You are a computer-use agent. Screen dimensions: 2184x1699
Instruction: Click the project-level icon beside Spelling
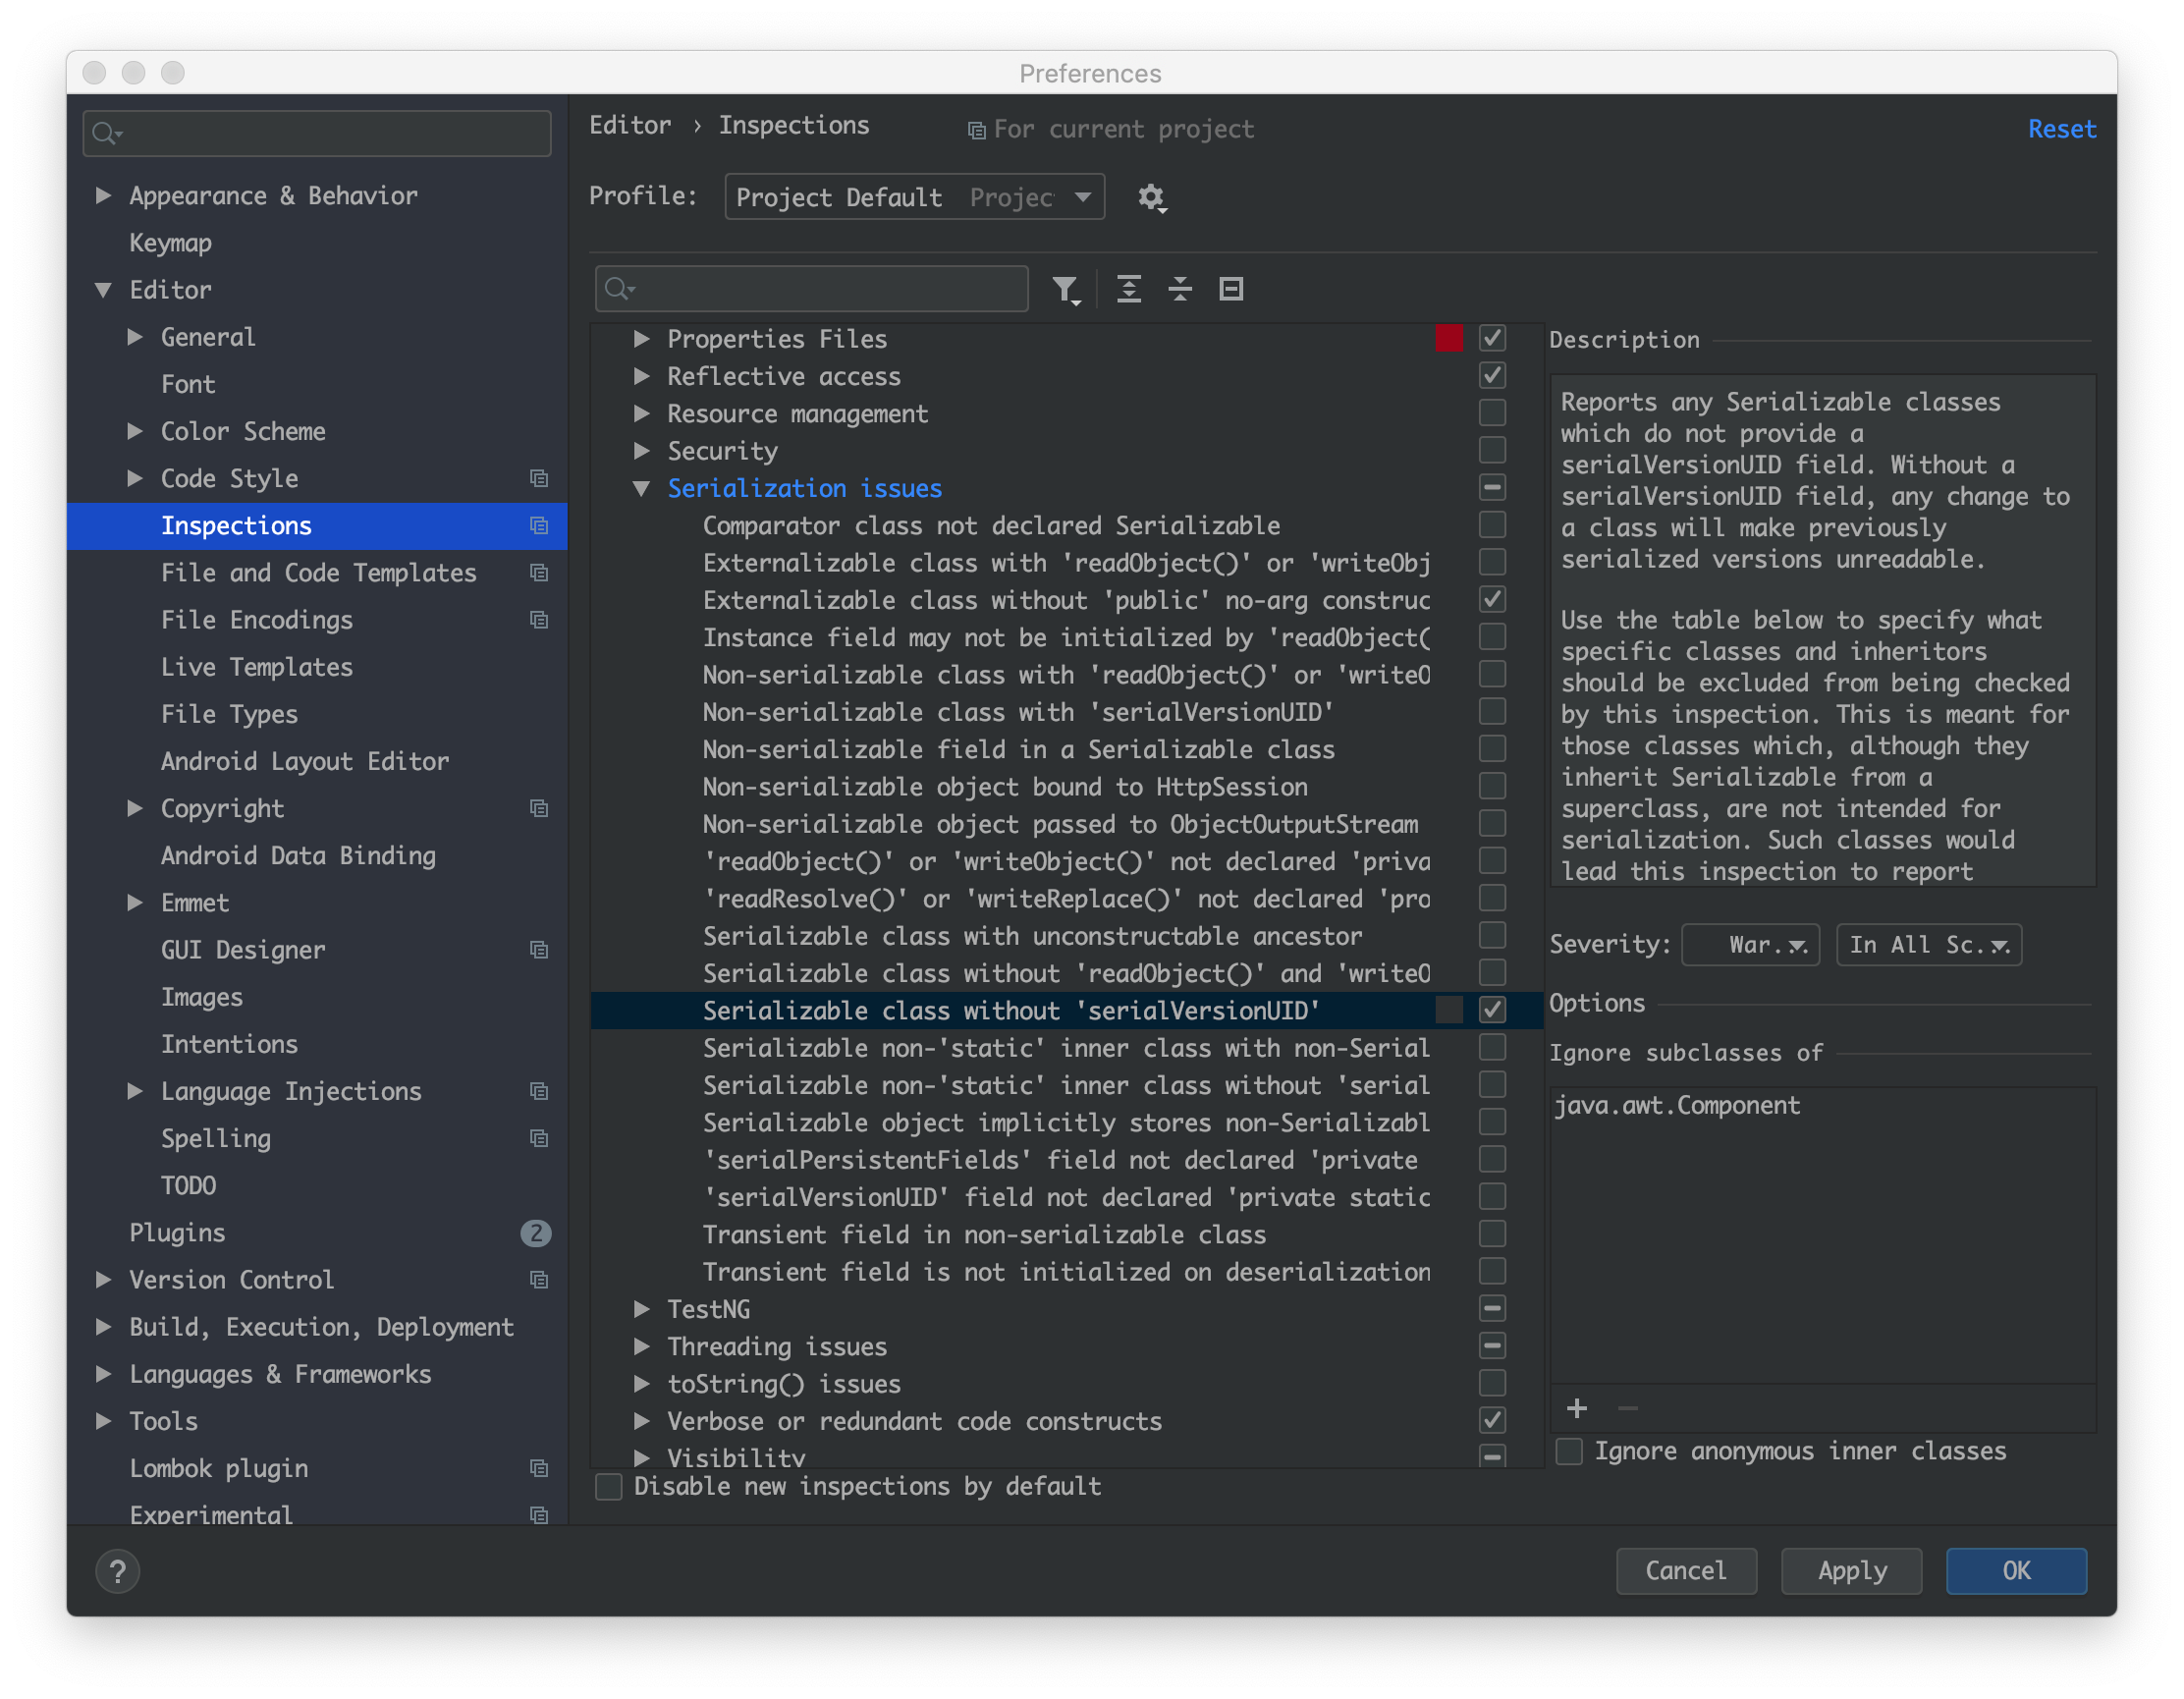pyautogui.click(x=539, y=1138)
